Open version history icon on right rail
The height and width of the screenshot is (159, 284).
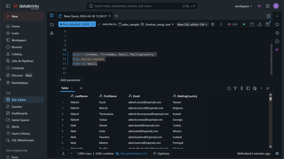click(277, 33)
